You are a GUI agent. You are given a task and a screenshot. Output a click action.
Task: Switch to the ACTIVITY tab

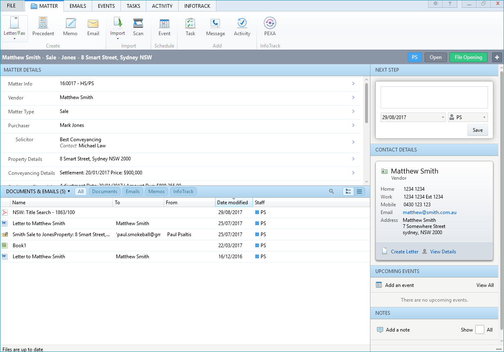click(162, 6)
